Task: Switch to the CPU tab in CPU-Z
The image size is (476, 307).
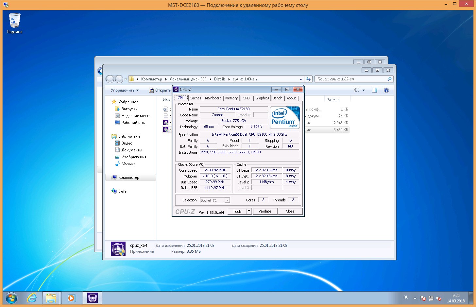Action: coord(181,98)
